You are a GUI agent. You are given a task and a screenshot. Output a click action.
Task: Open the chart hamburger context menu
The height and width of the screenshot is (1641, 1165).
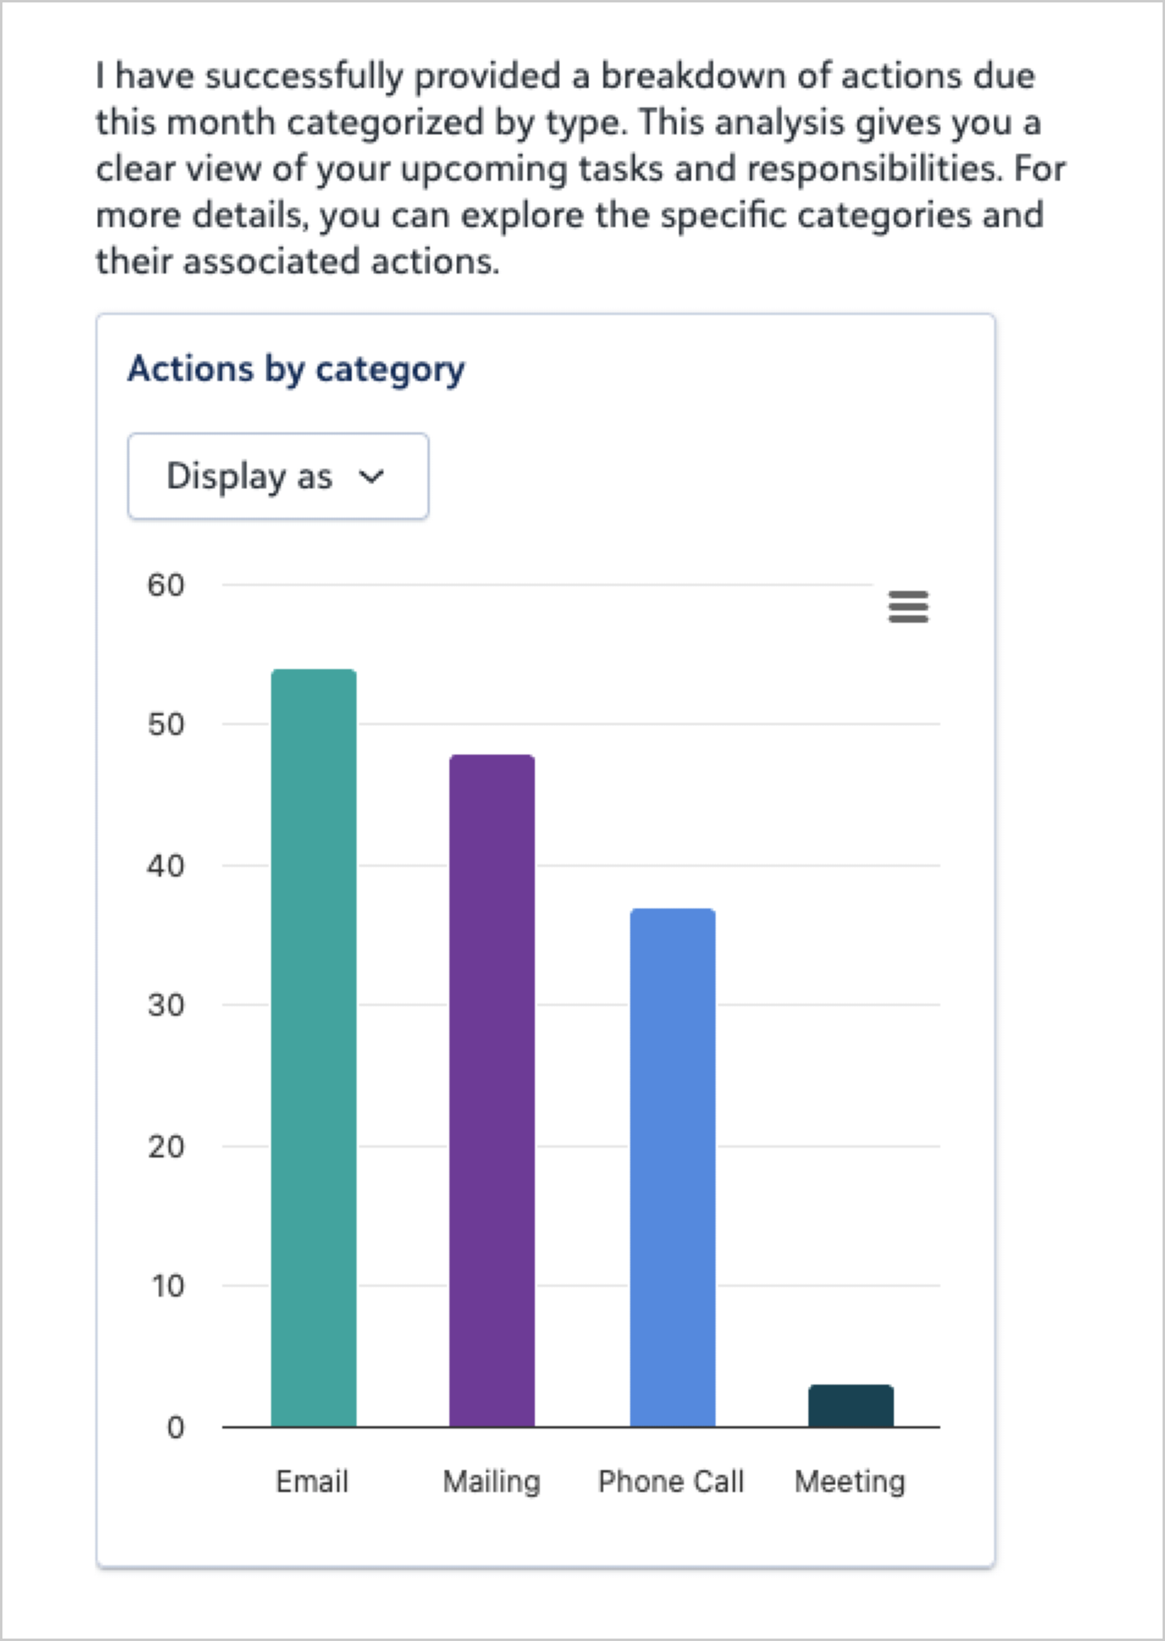[x=908, y=606]
